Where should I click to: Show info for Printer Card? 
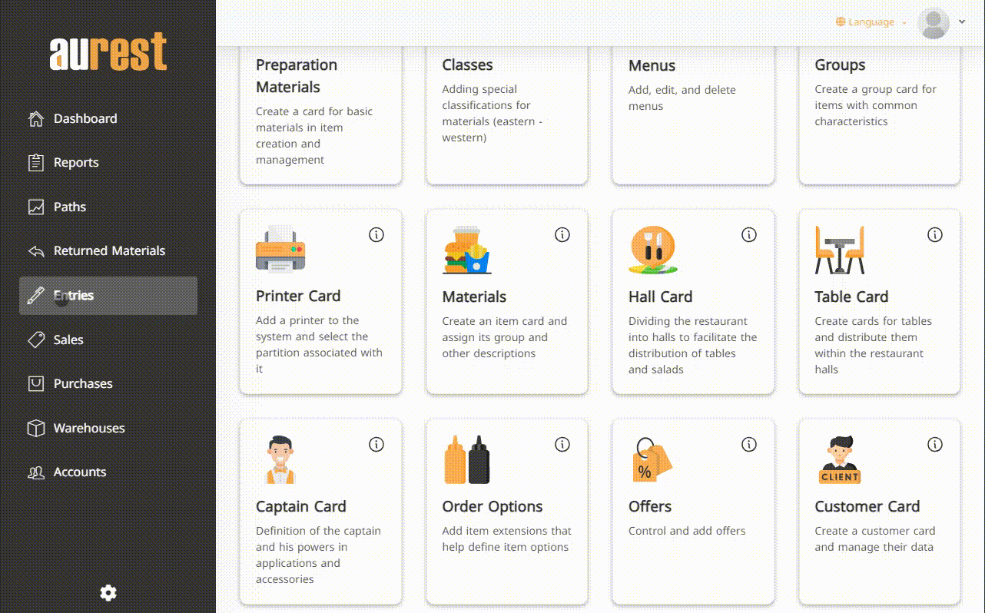coord(376,235)
